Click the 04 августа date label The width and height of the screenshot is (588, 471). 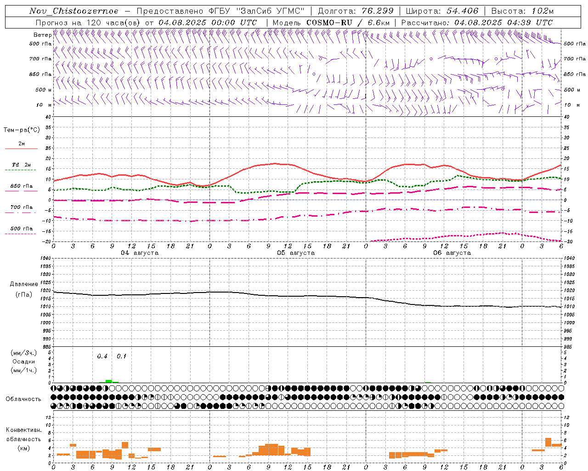coord(140,253)
